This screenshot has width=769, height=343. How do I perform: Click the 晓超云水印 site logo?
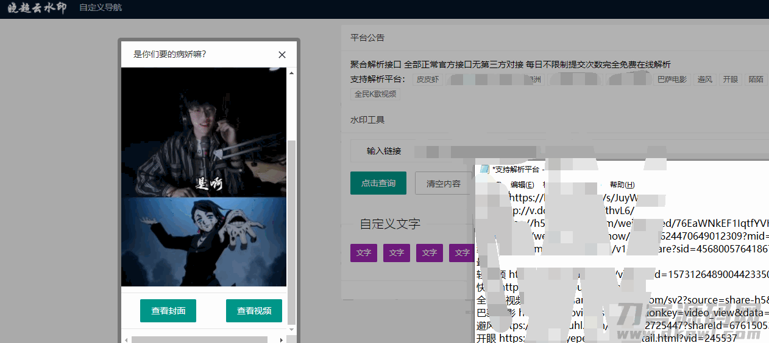pyautogui.click(x=37, y=8)
